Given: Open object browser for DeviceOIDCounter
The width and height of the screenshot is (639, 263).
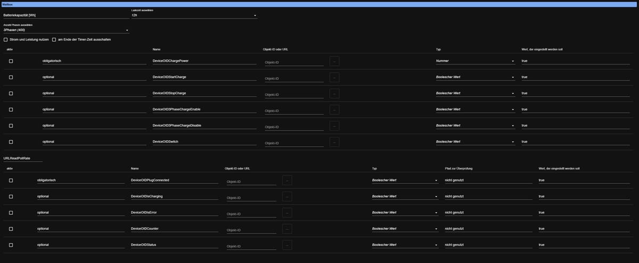Looking at the screenshot, I should pyautogui.click(x=287, y=229).
